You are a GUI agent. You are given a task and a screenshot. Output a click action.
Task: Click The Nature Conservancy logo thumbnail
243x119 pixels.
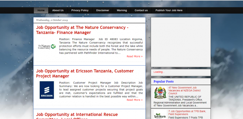(47, 46)
